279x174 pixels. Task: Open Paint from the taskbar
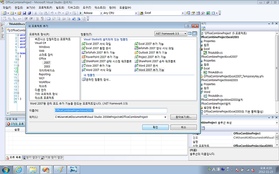pos(60,170)
